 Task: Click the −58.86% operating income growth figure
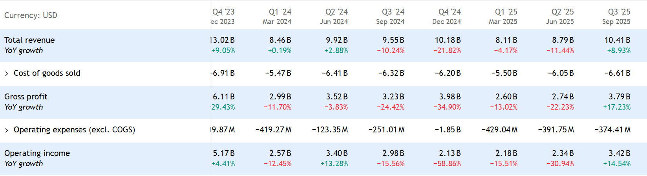pyautogui.click(x=447, y=164)
